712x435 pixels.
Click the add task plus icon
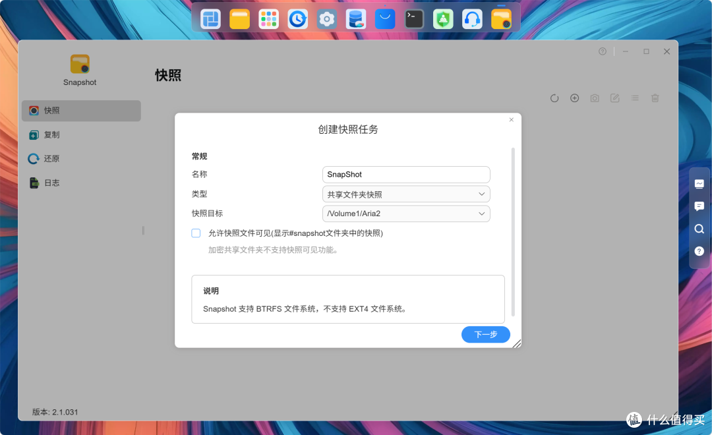coord(574,98)
